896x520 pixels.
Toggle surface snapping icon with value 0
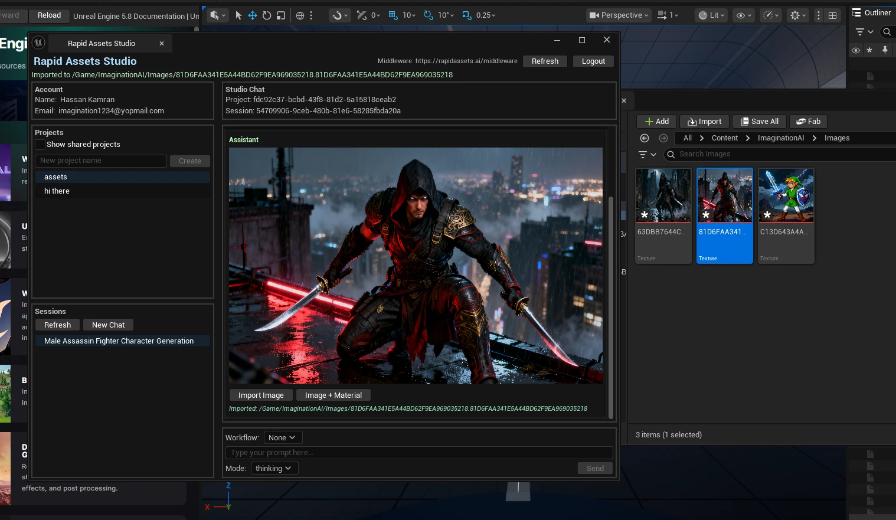[x=362, y=15]
